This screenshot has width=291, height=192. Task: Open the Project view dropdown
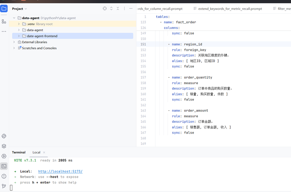click(20, 9)
